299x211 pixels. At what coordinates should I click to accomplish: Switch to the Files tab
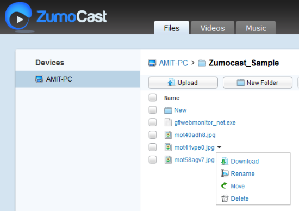[x=172, y=28]
